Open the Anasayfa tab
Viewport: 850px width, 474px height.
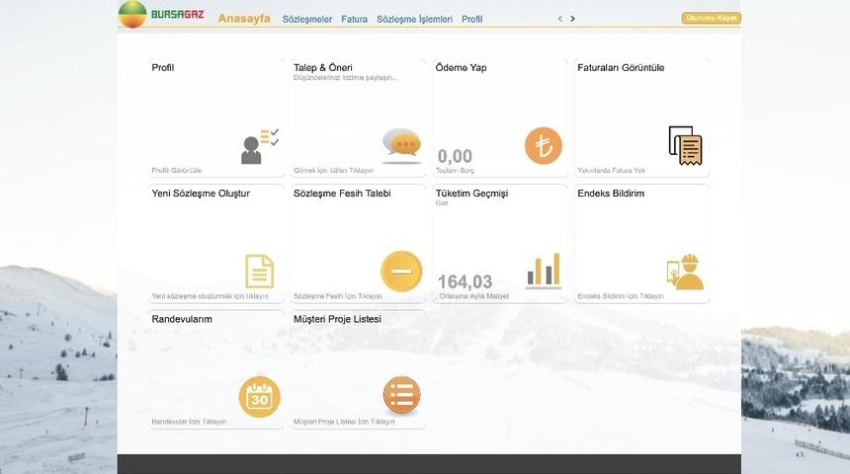(244, 18)
